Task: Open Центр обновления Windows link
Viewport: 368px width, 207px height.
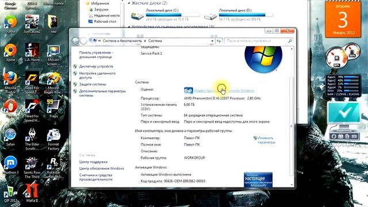Action: tap(102, 168)
